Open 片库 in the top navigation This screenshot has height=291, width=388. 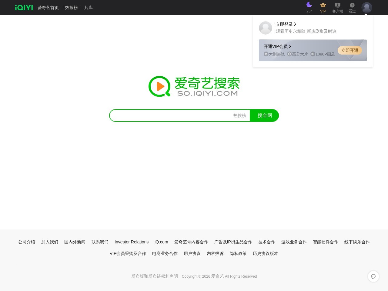point(89,8)
